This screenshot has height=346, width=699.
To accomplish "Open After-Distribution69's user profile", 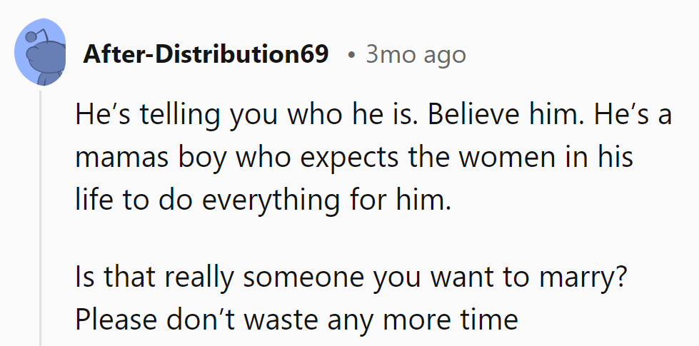I will click(206, 54).
